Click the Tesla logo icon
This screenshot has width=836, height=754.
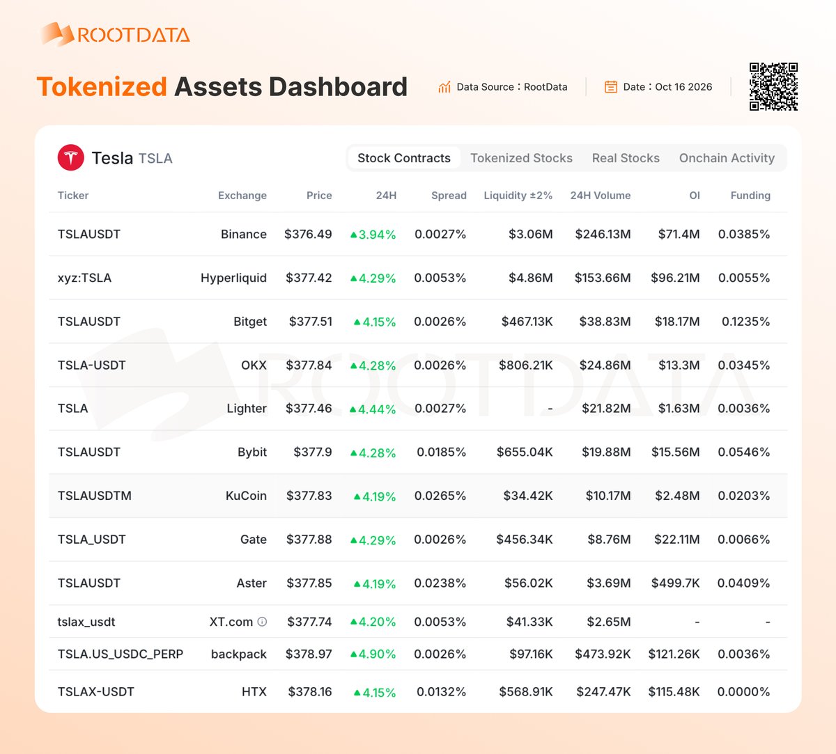(x=70, y=158)
